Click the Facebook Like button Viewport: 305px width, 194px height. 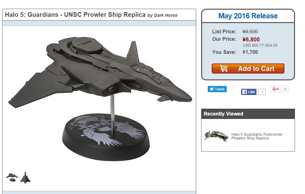tap(249, 92)
